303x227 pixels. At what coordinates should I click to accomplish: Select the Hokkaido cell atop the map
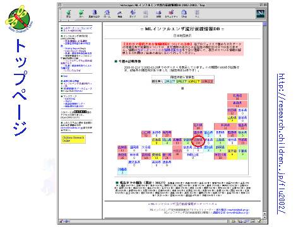237,97
